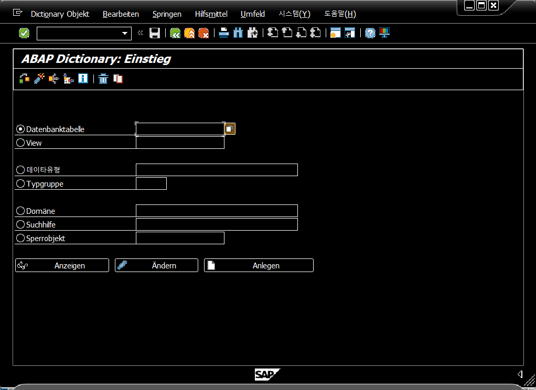Image resolution: width=536 pixels, height=390 pixels.
Task: Click the yellow Exit icon
Action: click(x=189, y=33)
